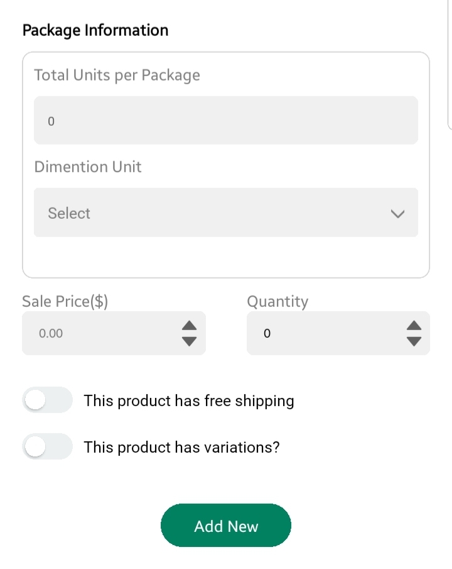Viewport: 452px width, 569px height.
Task: Click the Package Information heading
Action: pyautogui.click(x=95, y=30)
